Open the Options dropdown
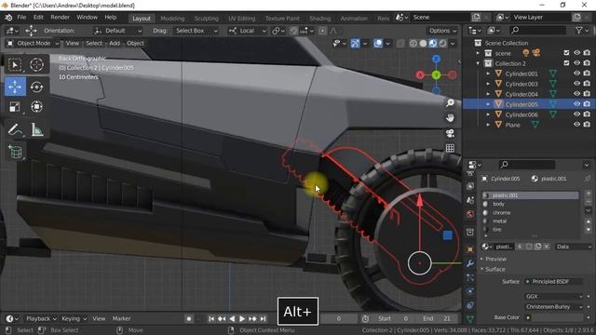Viewport: 596px width, 335px height. pos(443,31)
